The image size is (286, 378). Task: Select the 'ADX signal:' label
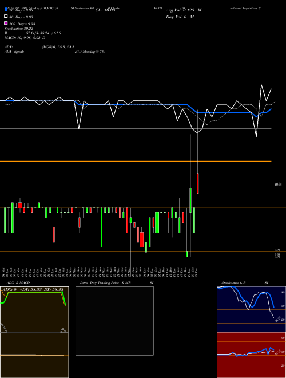point(14,52)
